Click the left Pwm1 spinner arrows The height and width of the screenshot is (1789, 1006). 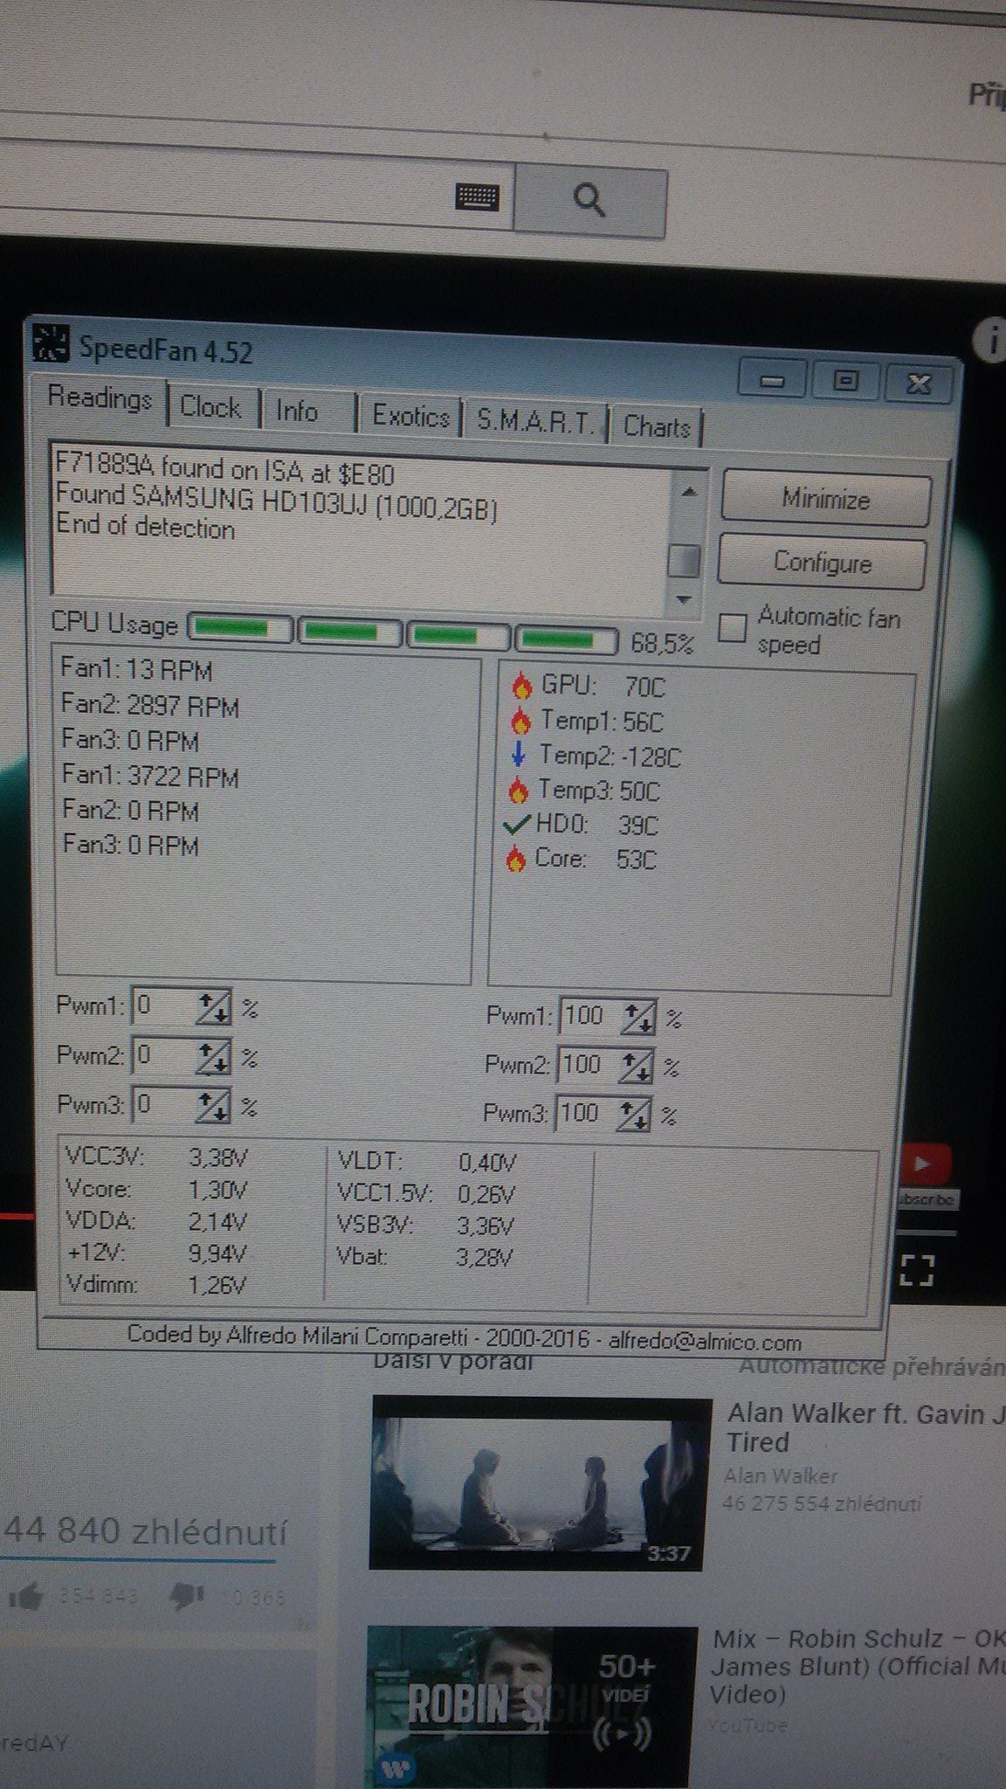212,1007
